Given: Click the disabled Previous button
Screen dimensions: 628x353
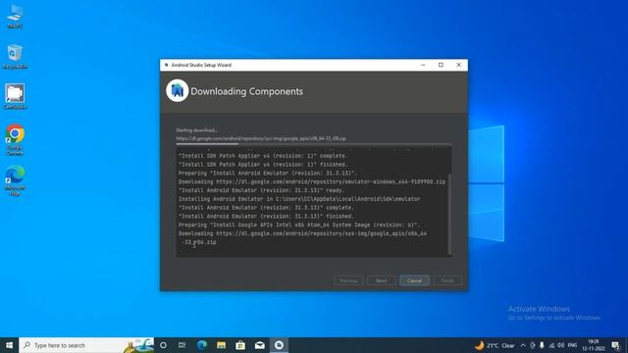Looking at the screenshot, I should 348,280.
